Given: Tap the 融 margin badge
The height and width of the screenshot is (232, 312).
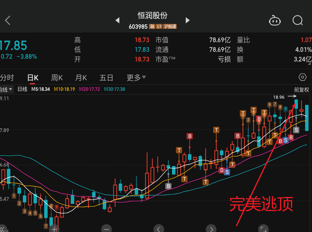Looking at the screenshot, I should click(x=152, y=26).
